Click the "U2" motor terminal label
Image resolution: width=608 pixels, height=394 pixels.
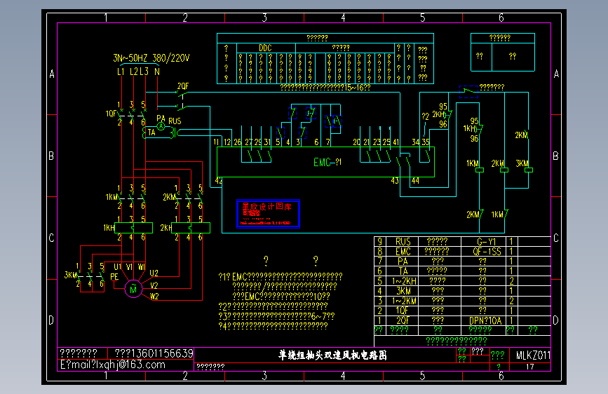coord(154,273)
